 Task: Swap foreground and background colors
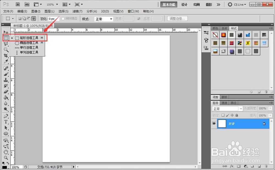[x=8, y=163]
